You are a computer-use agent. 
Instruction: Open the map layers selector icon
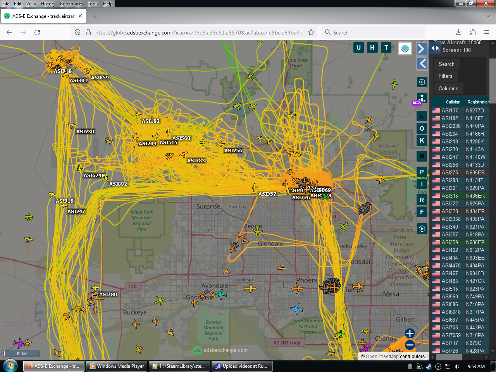pos(405,48)
